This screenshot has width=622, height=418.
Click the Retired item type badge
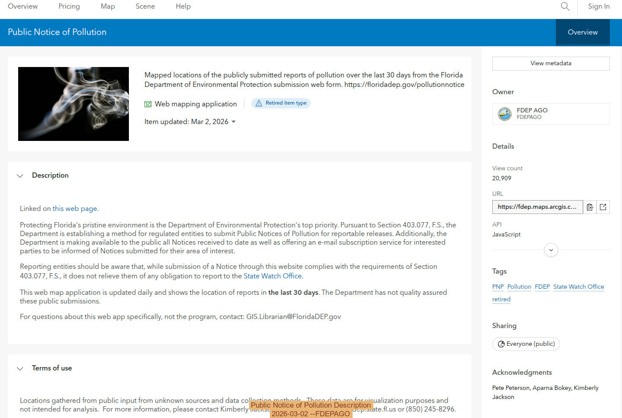tap(281, 103)
